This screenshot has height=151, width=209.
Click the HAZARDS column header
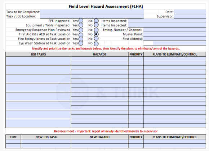(99, 54)
